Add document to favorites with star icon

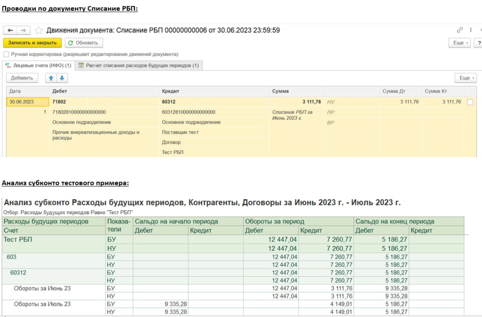39,30
